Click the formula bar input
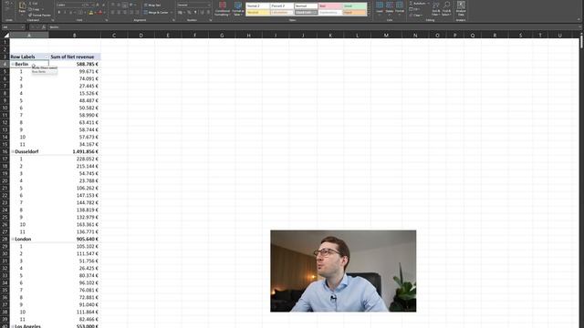 tap(313, 27)
